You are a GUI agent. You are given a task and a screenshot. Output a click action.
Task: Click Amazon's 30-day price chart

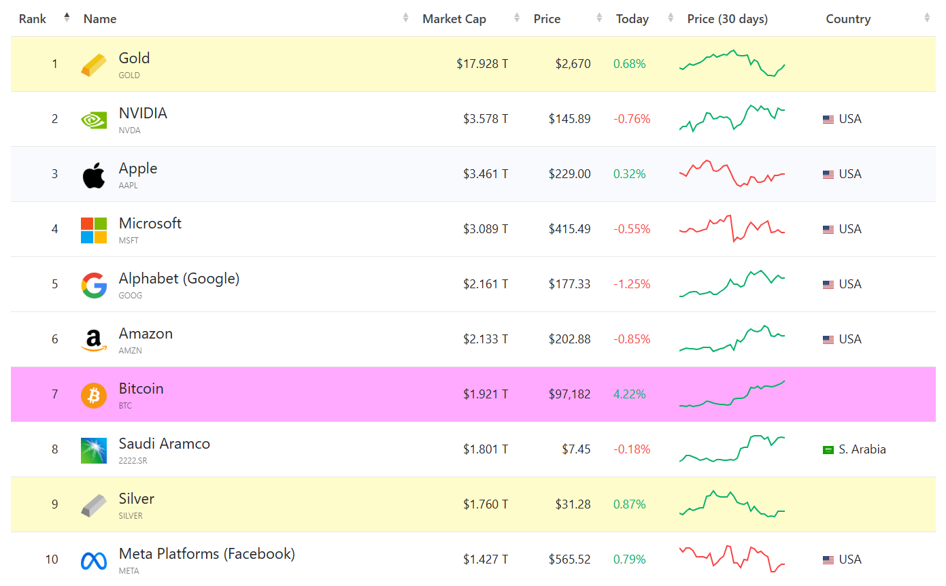732,339
